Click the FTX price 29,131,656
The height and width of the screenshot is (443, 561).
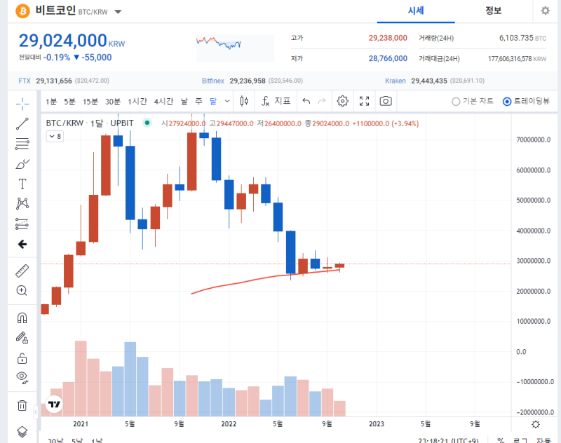pos(54,81)
